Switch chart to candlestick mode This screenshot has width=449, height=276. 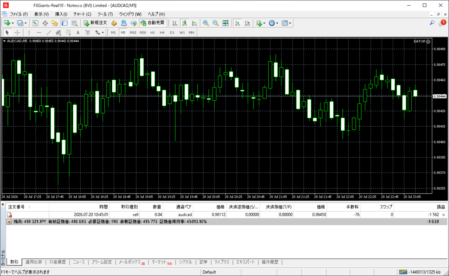pyautogui.click(x=185, y=23)
